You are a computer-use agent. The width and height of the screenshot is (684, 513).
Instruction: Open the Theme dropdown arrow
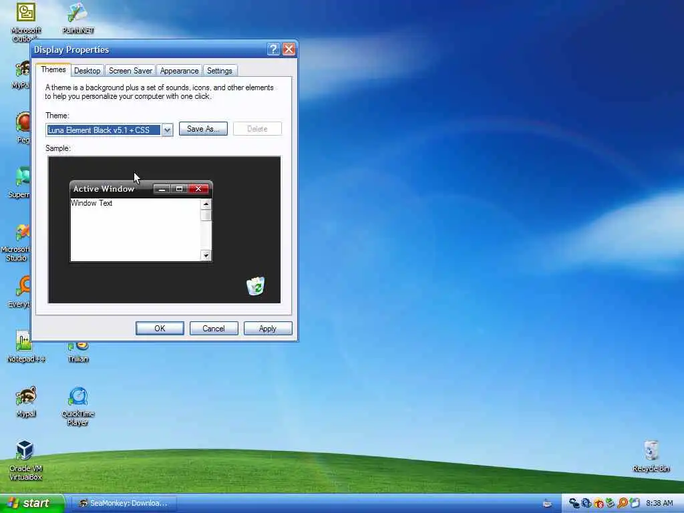pyautogui.click(x=167, y=130)
